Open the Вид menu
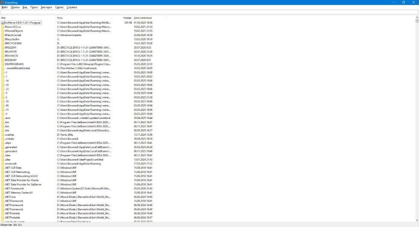419x227 pixels. (25, 8)
